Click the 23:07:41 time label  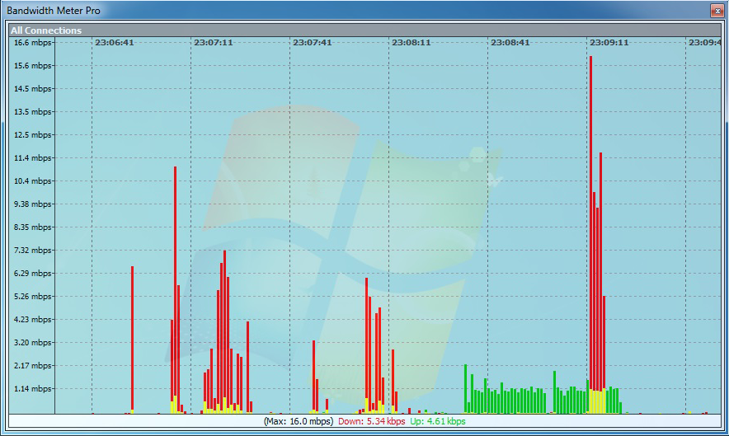313,42
